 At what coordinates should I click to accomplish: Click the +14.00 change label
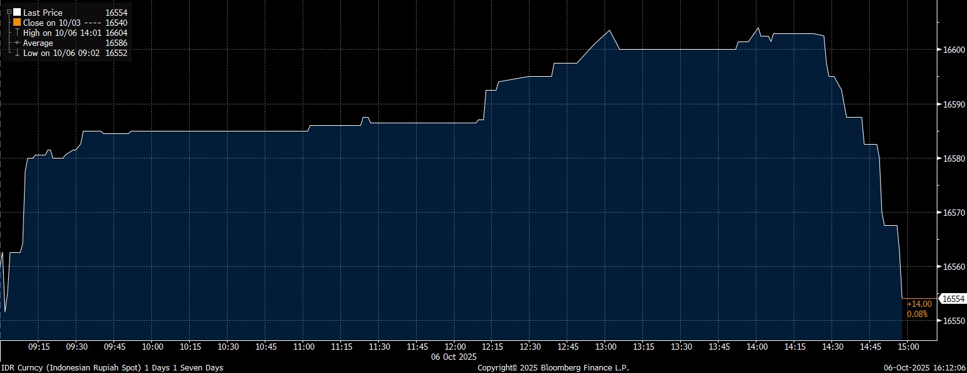tap(918, 304)
